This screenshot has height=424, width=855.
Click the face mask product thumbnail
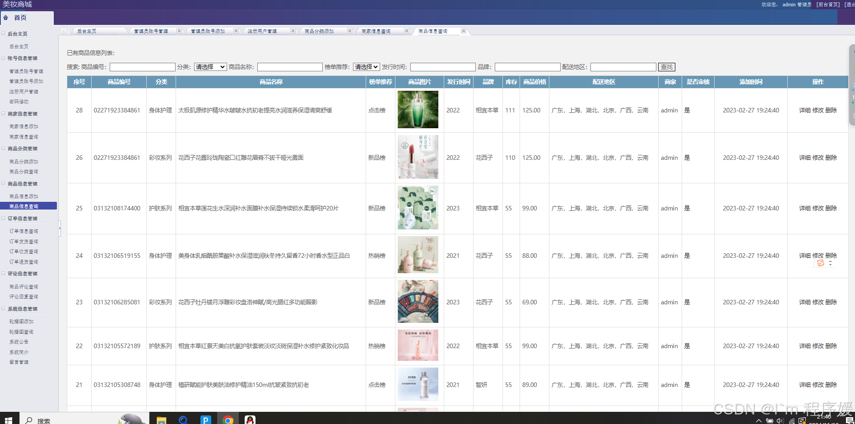418,207
